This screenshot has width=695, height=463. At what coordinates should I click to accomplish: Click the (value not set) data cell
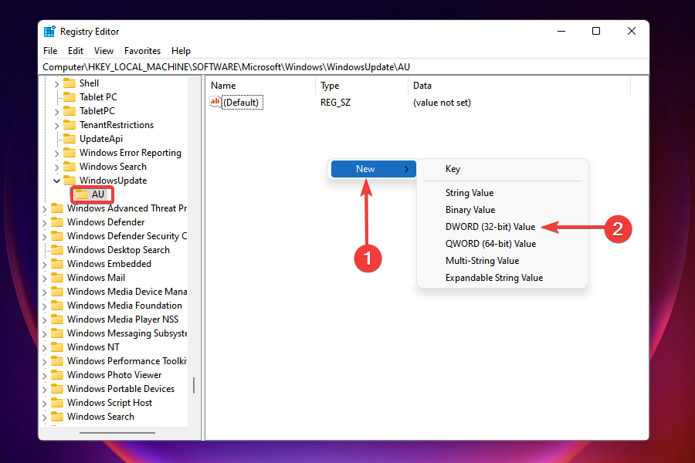[x=442, y=103]
